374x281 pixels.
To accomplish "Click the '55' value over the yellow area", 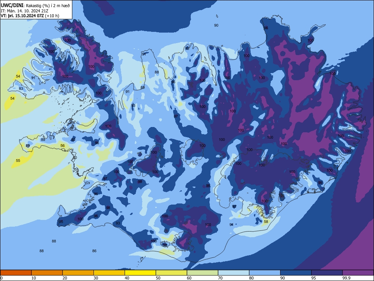I will coord(18,161).
